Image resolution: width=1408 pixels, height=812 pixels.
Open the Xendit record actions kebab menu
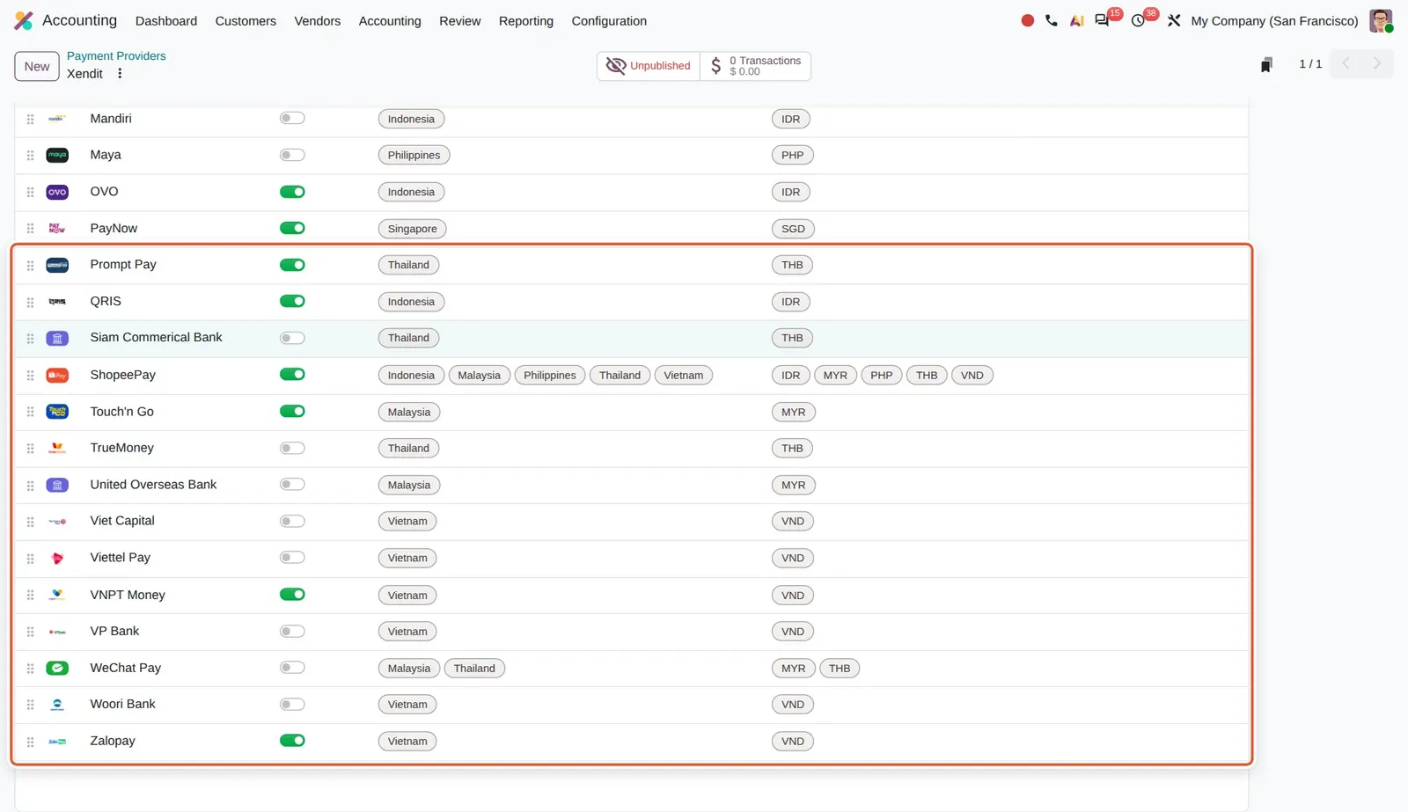[x=120, y=74]
